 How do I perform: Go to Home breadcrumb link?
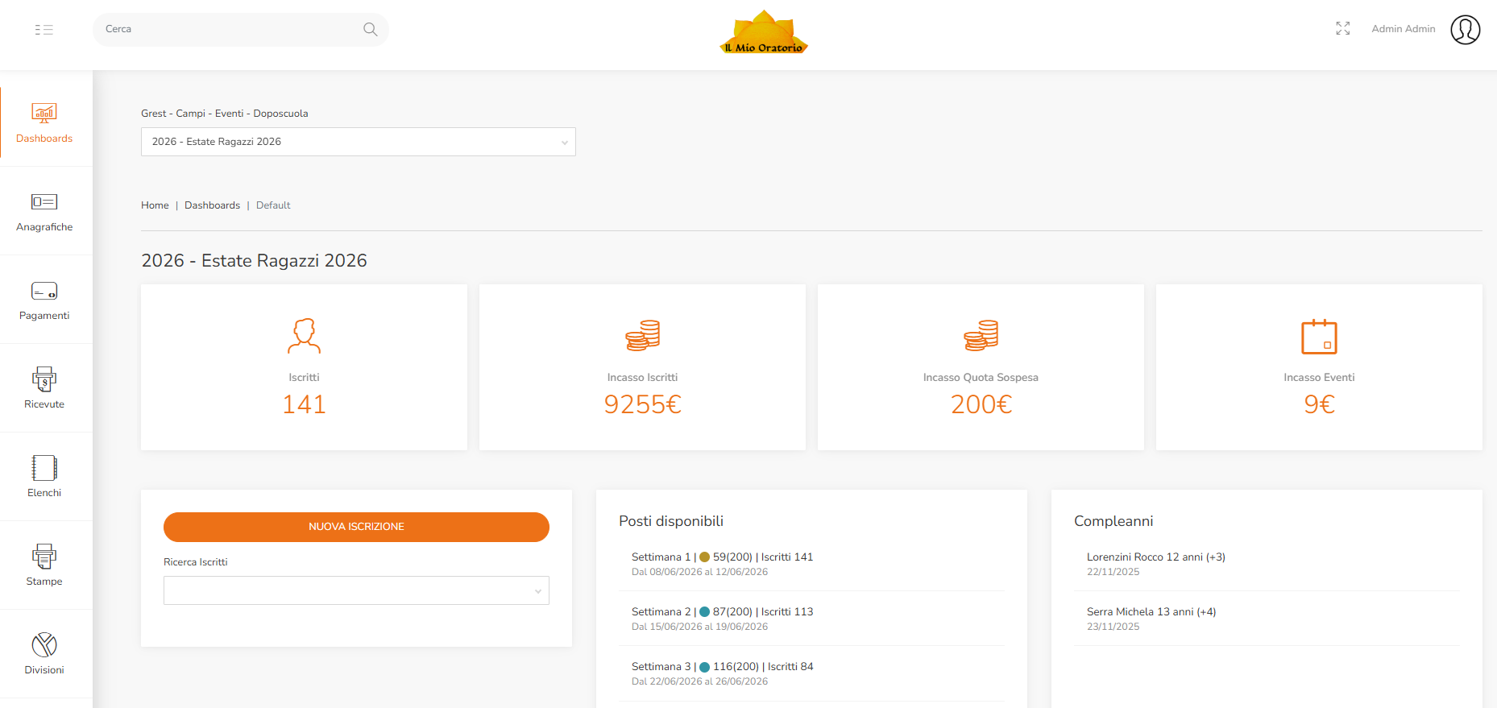pyautogui.click(x=155, y=205)
